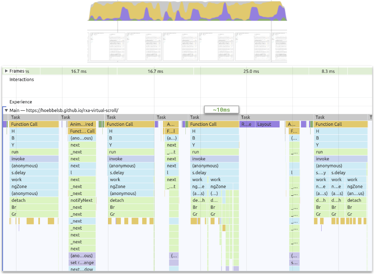The height and width of the screenshot is (274, 374).
Task: Click the ~10ms annotation label
Action: [x=222, y=110]
